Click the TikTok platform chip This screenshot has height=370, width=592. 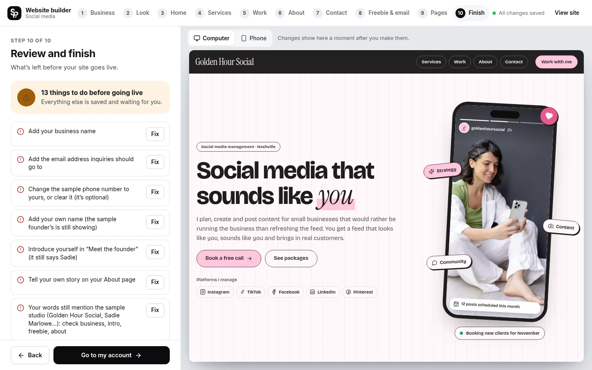click(251, 292)
